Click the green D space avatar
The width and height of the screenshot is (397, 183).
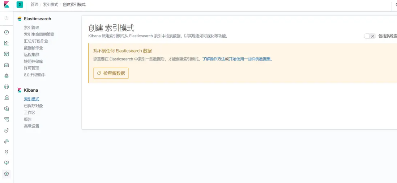click(20, 5)
